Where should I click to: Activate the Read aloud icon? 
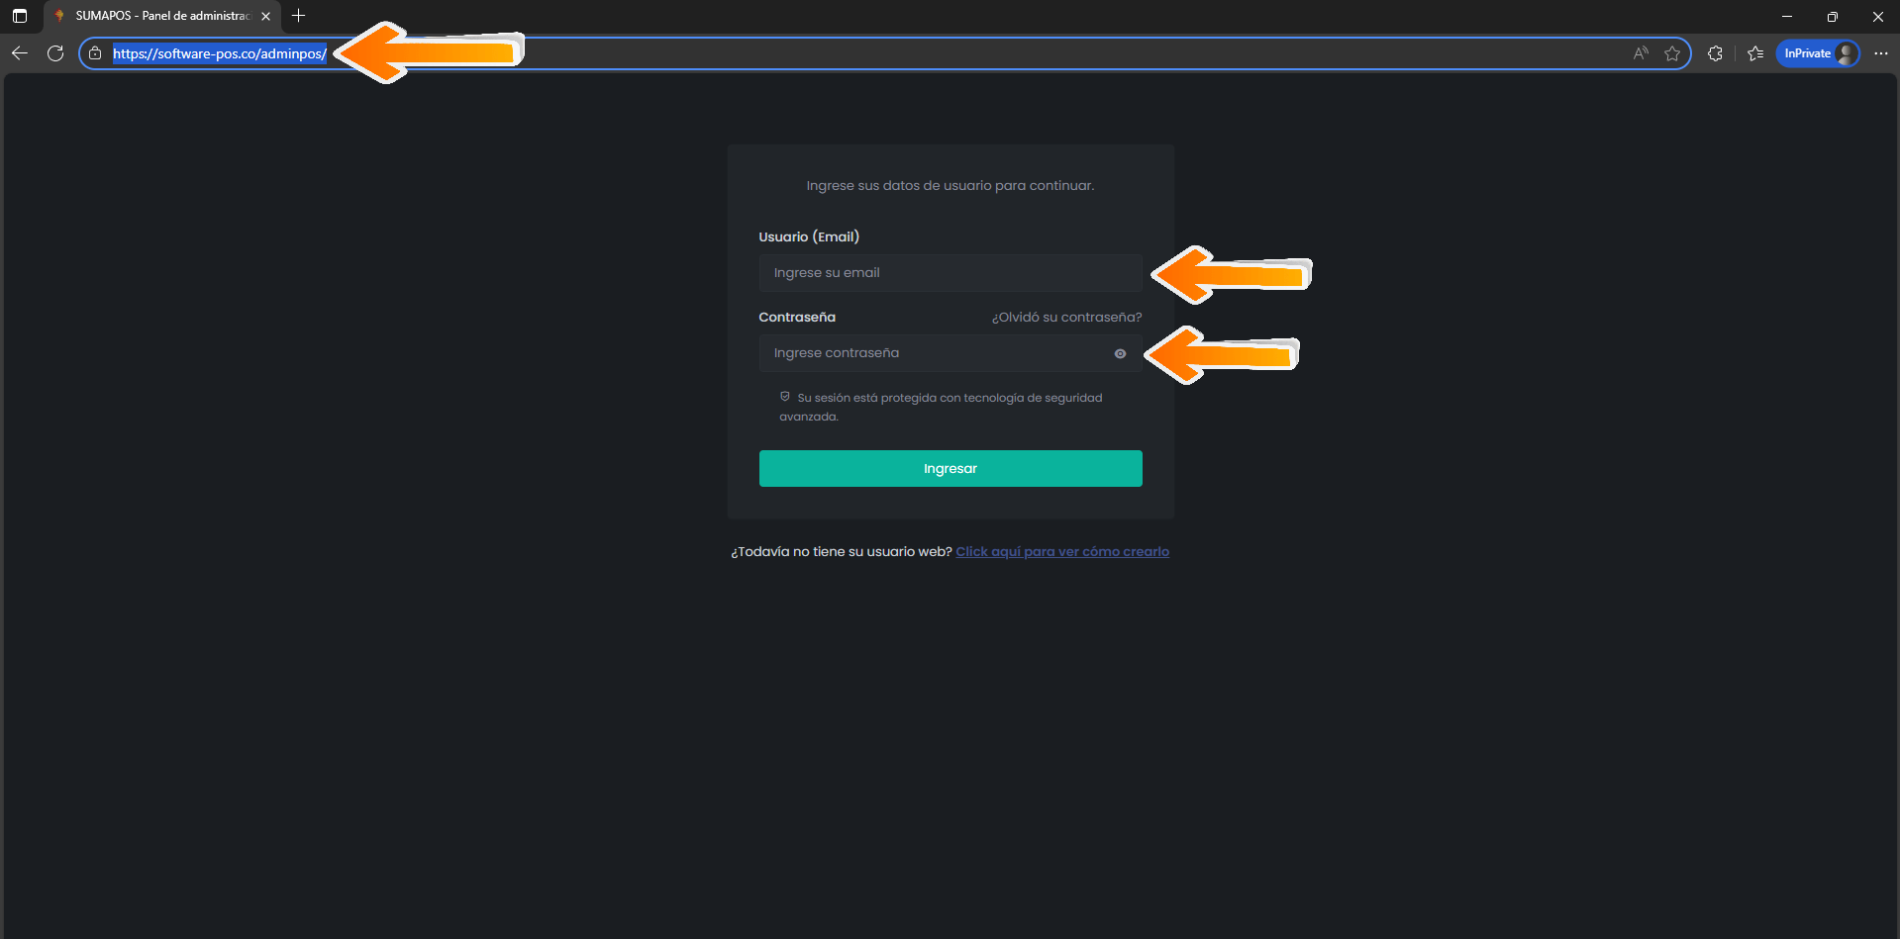point(1641,53)
